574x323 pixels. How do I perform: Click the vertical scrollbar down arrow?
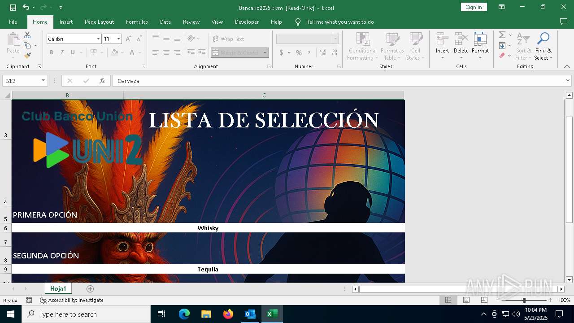click(x=569, y=279)
